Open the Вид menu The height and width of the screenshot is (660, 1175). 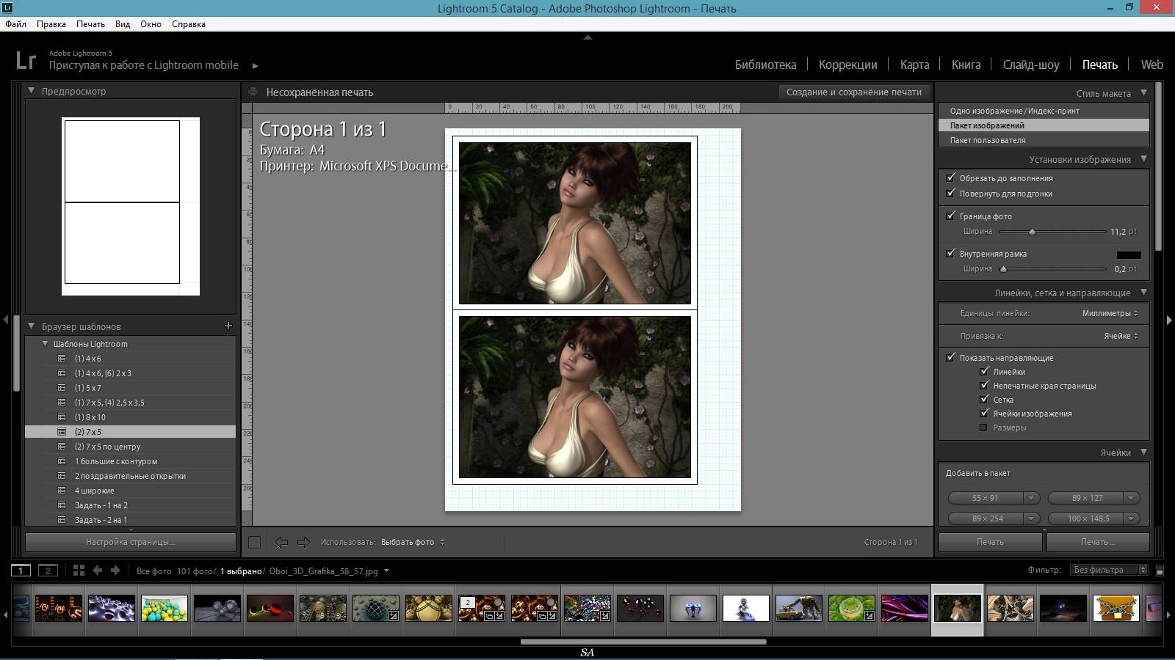tap(123, 24)
